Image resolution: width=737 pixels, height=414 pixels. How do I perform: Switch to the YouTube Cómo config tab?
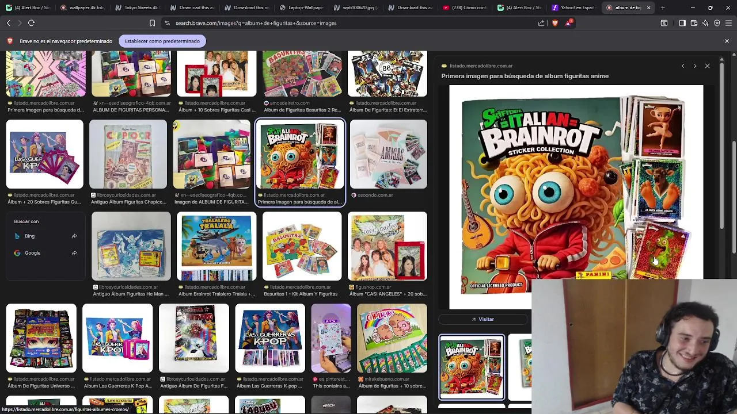(465, 7)
